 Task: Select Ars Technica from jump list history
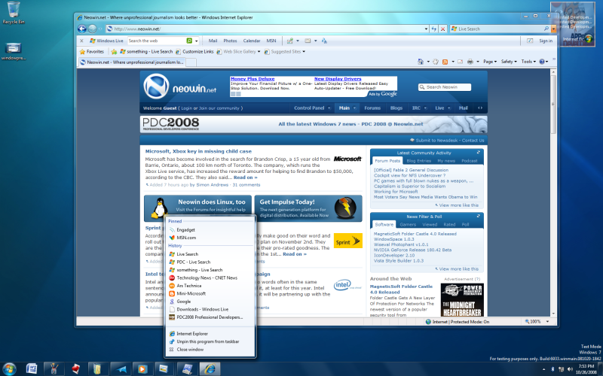211,286
